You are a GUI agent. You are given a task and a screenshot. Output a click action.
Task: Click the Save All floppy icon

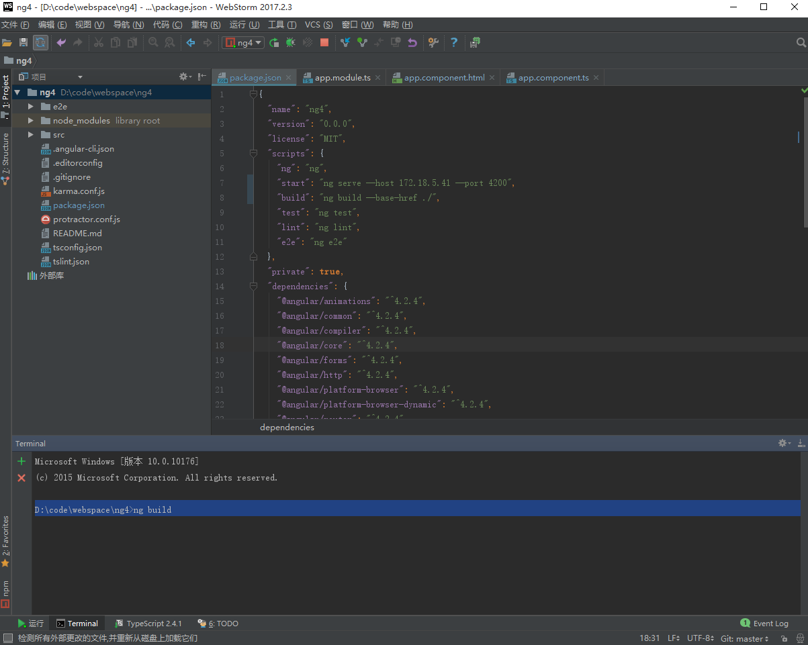24,42
